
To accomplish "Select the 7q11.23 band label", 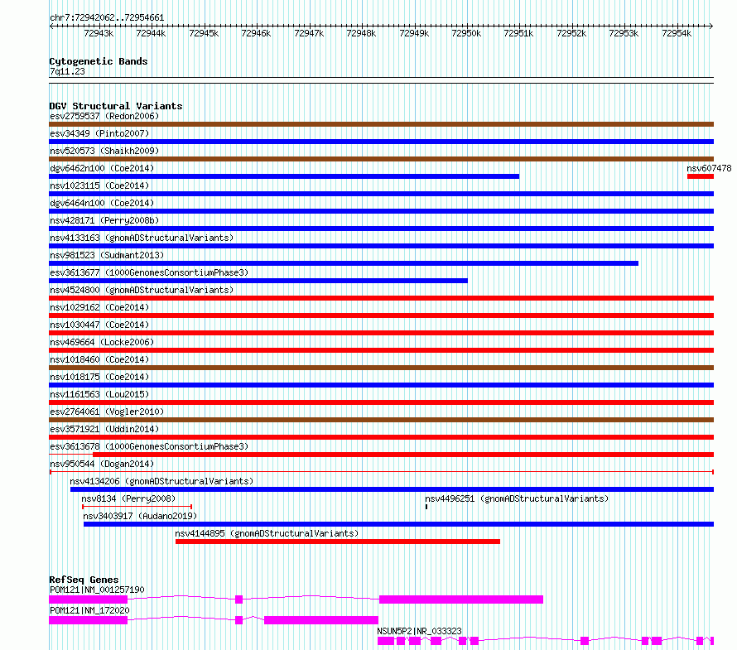I will click(67, 71).
